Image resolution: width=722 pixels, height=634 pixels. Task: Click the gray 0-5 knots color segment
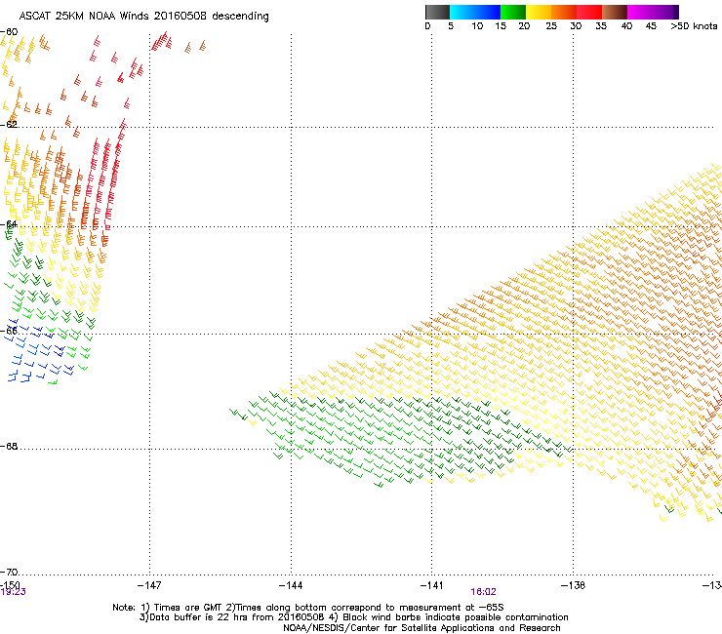[x=437, y=12]
